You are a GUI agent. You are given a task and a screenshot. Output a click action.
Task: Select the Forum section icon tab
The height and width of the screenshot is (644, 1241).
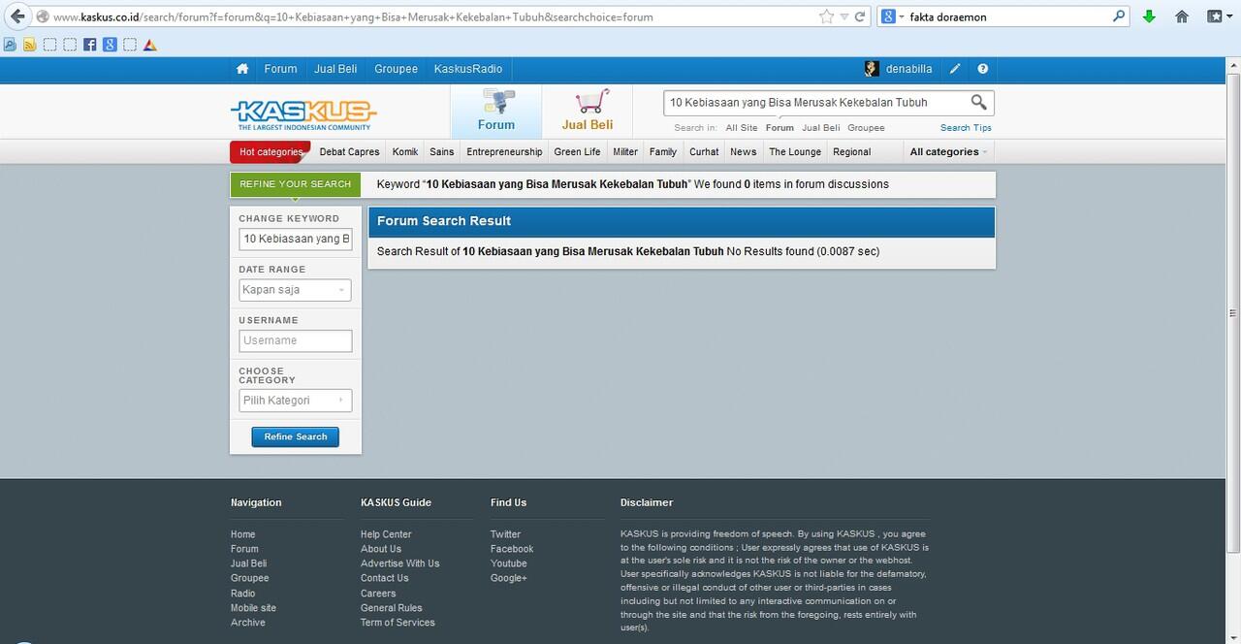click(496, 111)
